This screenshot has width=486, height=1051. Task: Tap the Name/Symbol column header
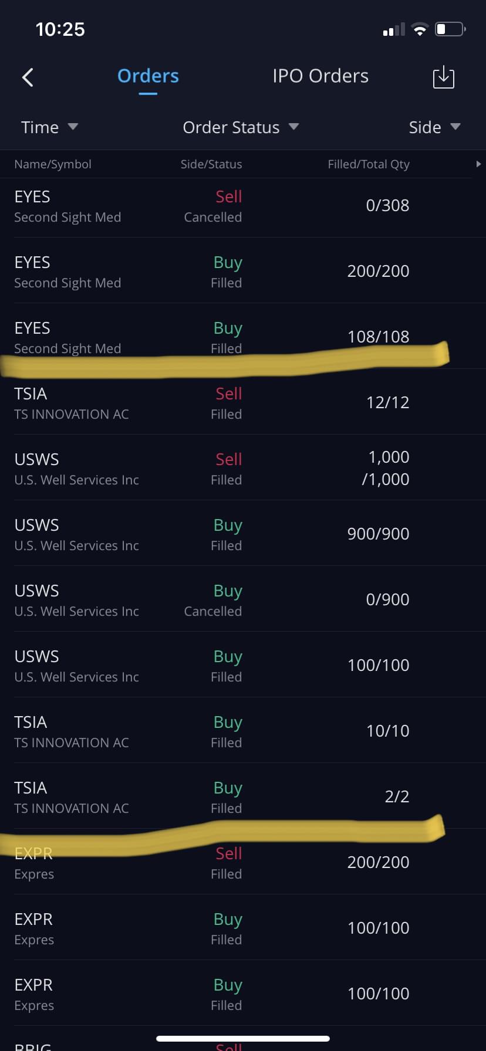point(53,164)
